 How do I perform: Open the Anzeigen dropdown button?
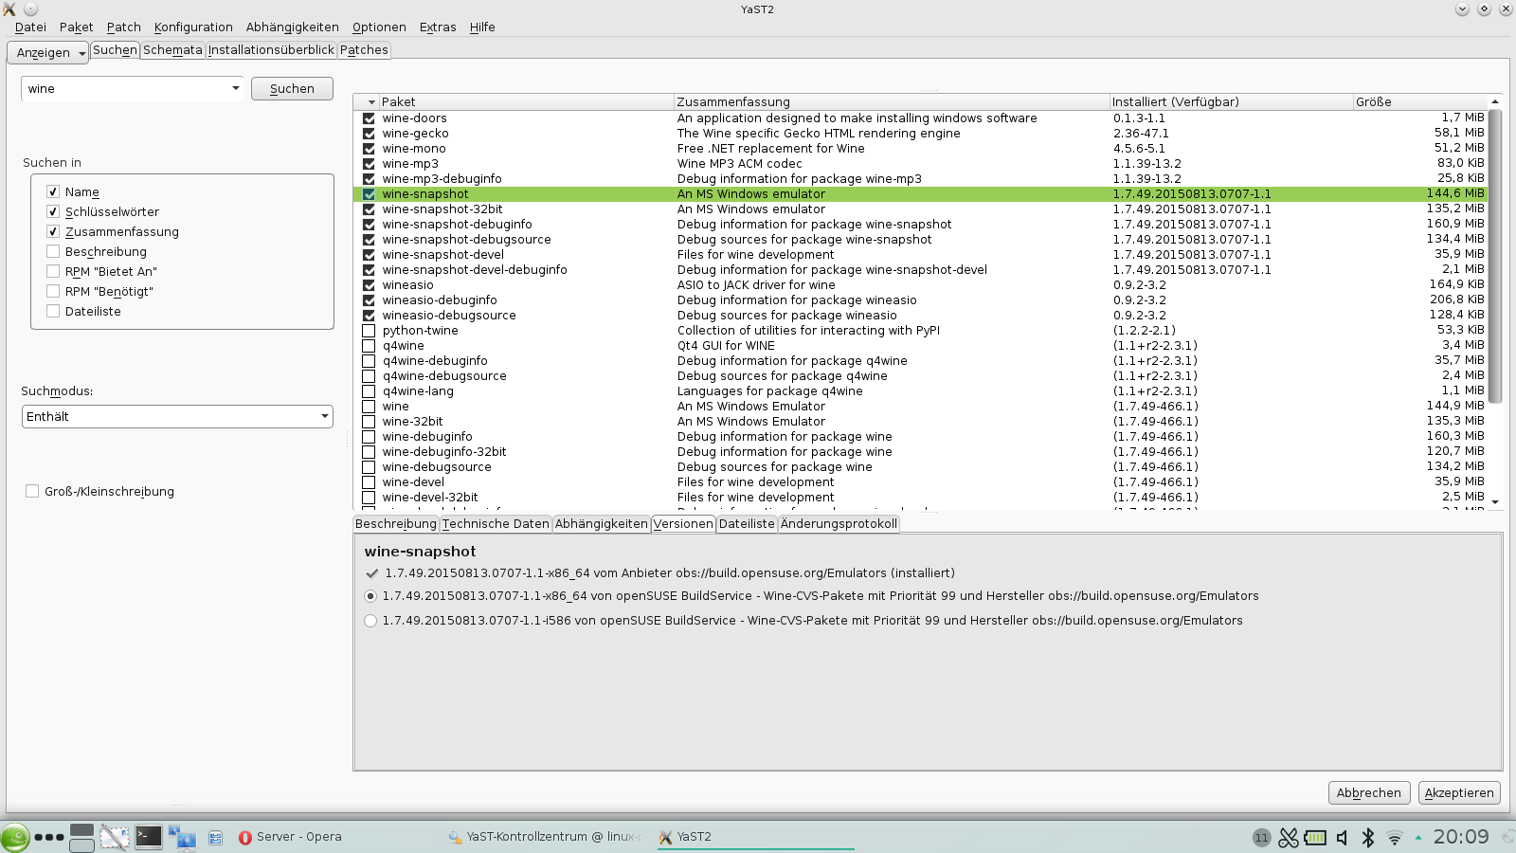(48, 52)
